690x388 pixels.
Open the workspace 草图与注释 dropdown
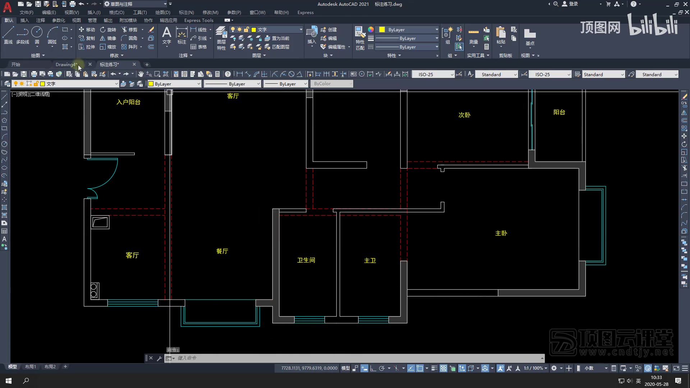pos(136,4)
